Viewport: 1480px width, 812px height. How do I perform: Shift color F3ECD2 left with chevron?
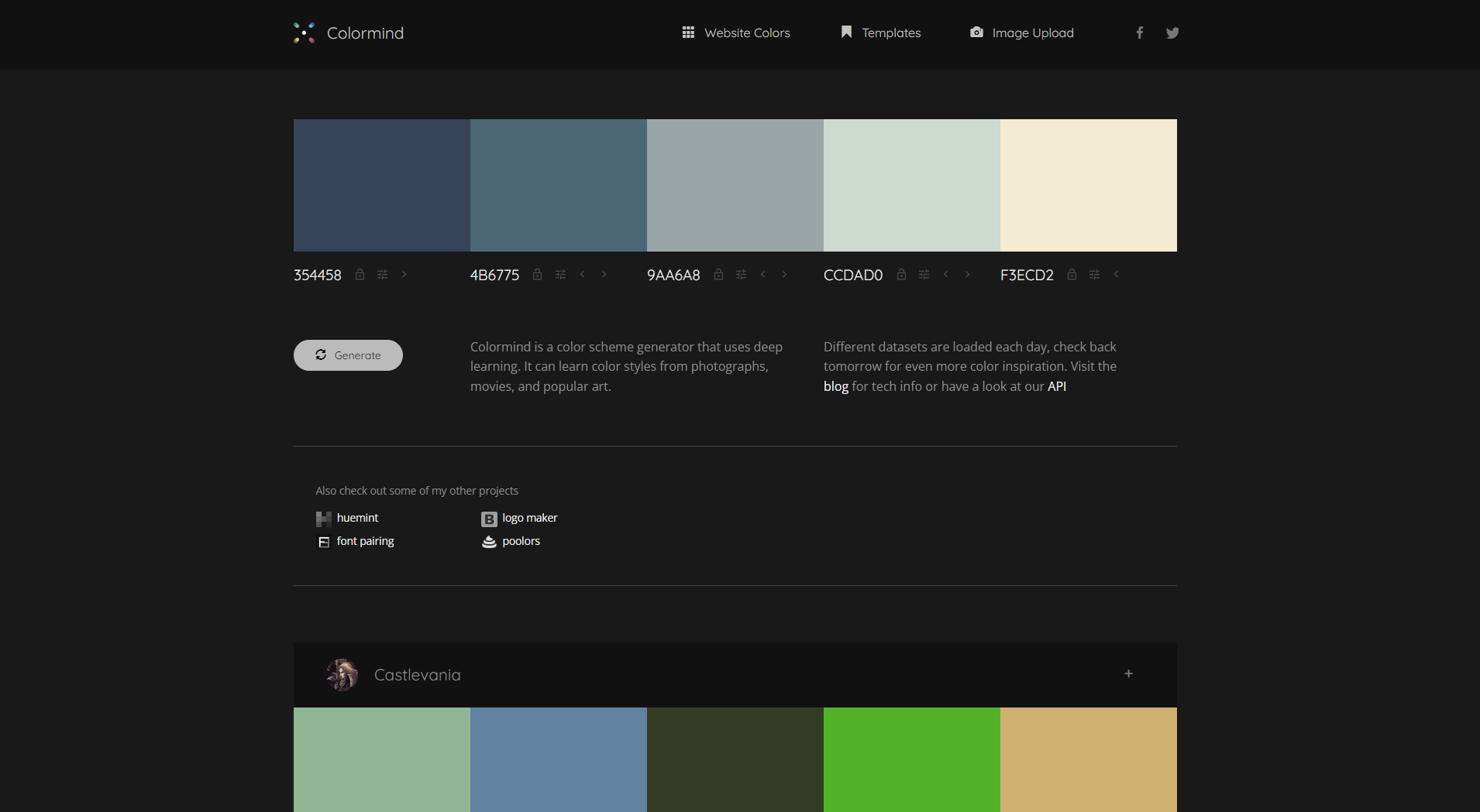[1116, 275]
